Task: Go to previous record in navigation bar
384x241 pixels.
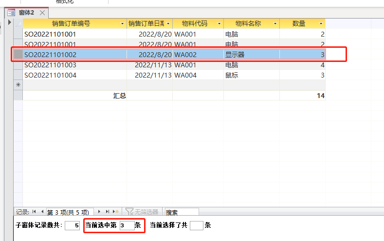Action: 42,212
